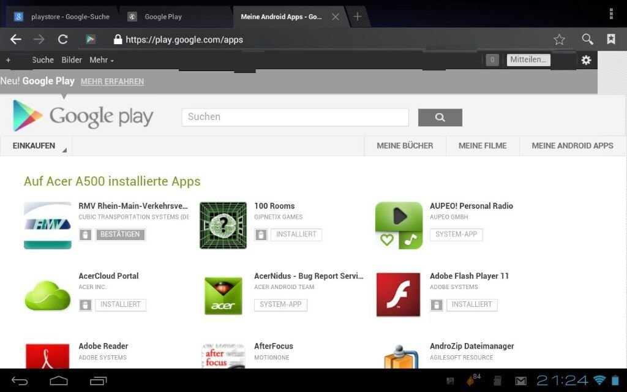Close the Meine Android Apps tab
This screenshot has height=392, width=627.
tap(336, 17)
